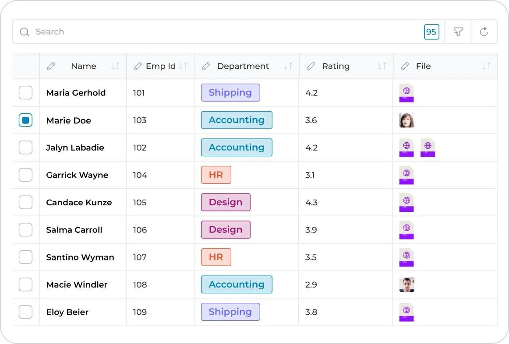The image size is (509, 344).
Task: Click the Design tag for Candace Kunze
Action: (x=226, y=203)
